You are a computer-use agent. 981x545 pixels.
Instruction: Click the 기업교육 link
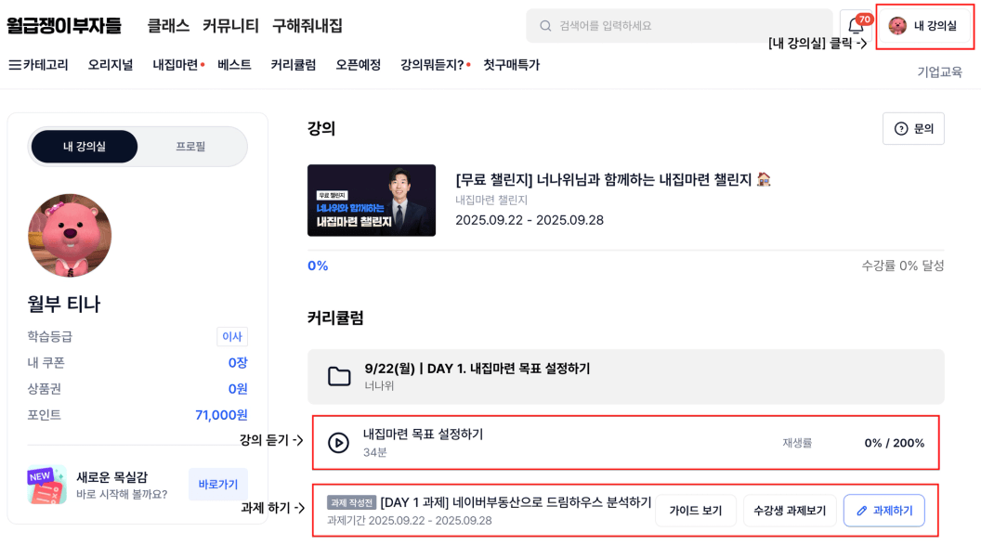click(940, 71)
